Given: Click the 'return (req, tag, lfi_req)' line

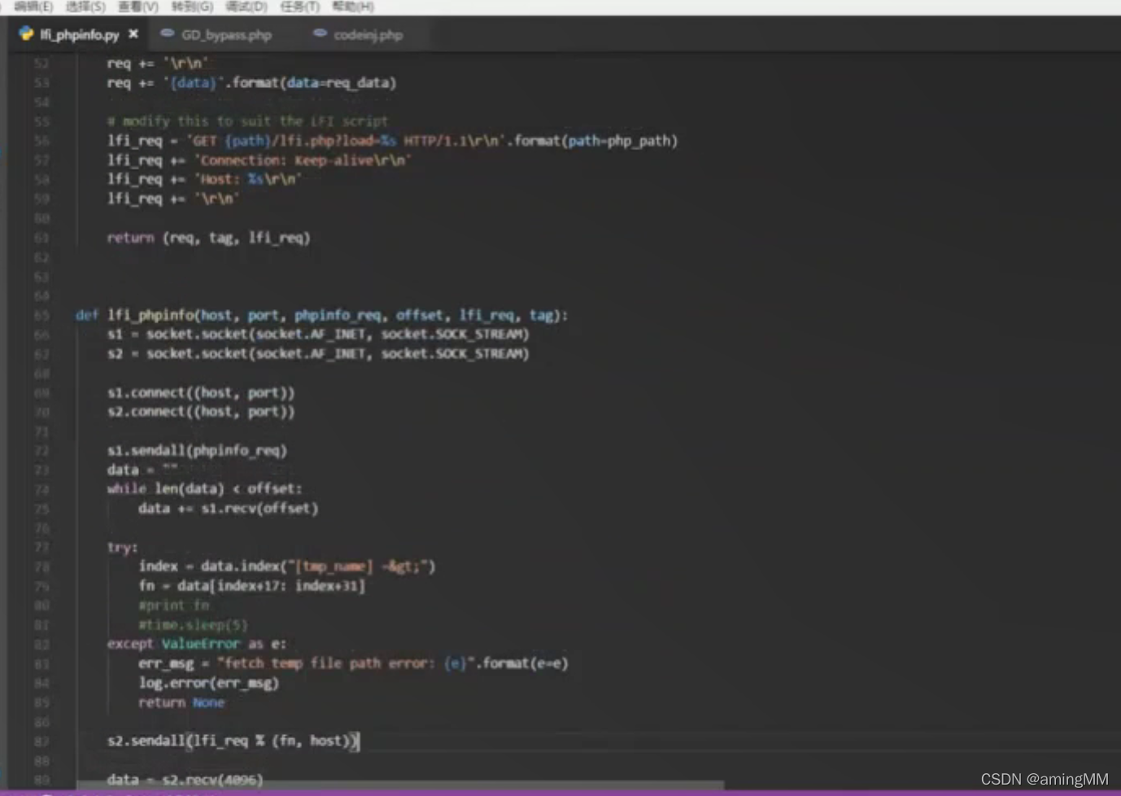Looking at the screenshot, I should tap(208, 238).
